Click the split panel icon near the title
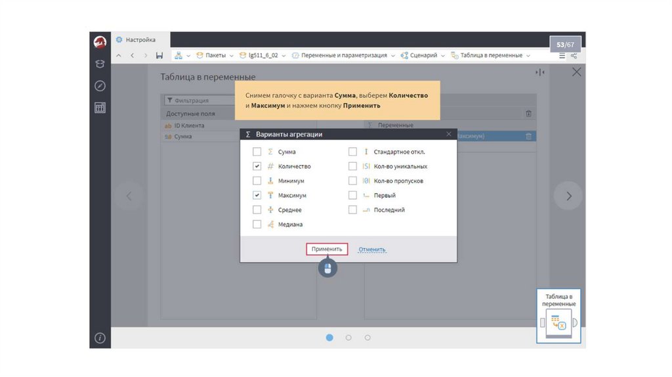Image resolution: width=672 pixels, height=377 pixels. [540, 72]
